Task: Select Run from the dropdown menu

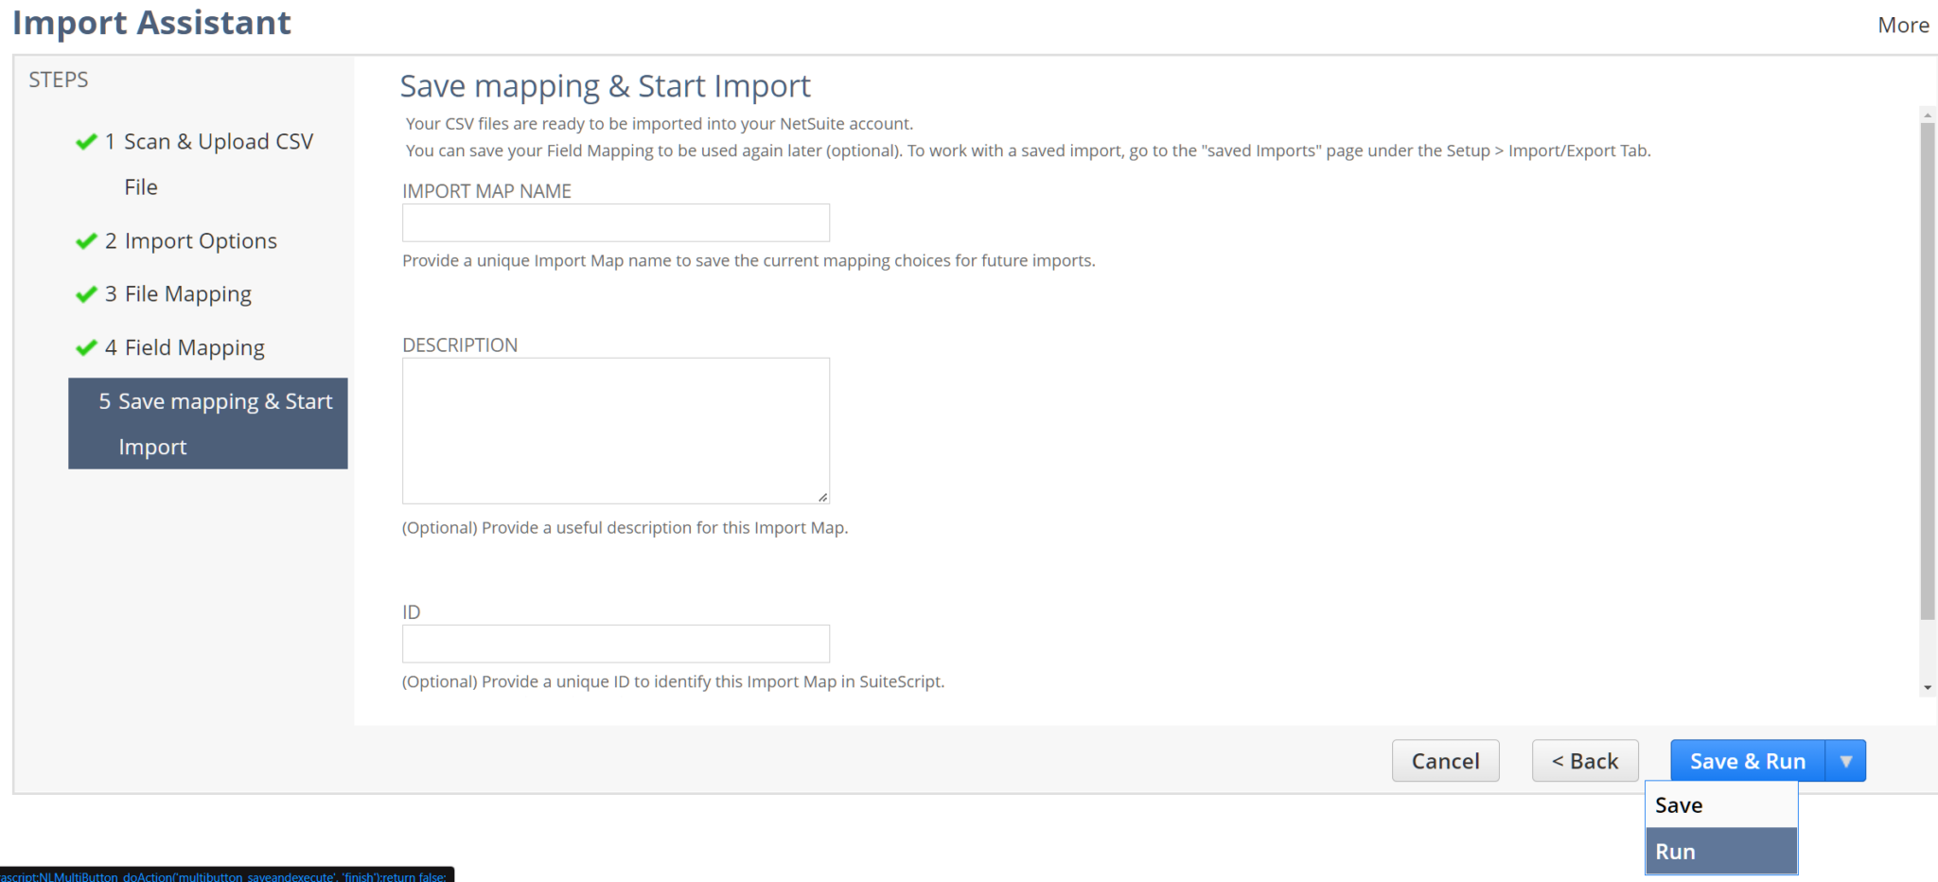Action: point(1676,850)
